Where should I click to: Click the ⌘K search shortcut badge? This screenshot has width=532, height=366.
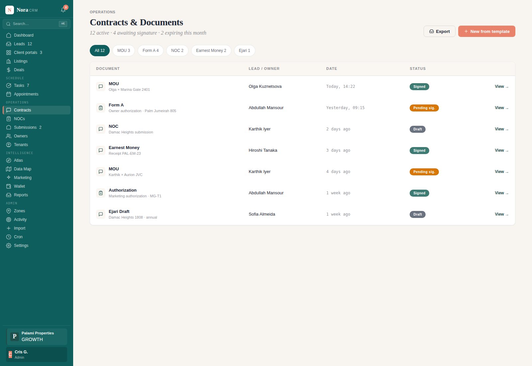(x=63, y=24)
